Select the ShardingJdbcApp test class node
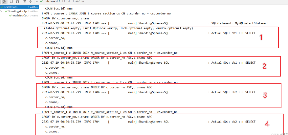 (18, 11)
